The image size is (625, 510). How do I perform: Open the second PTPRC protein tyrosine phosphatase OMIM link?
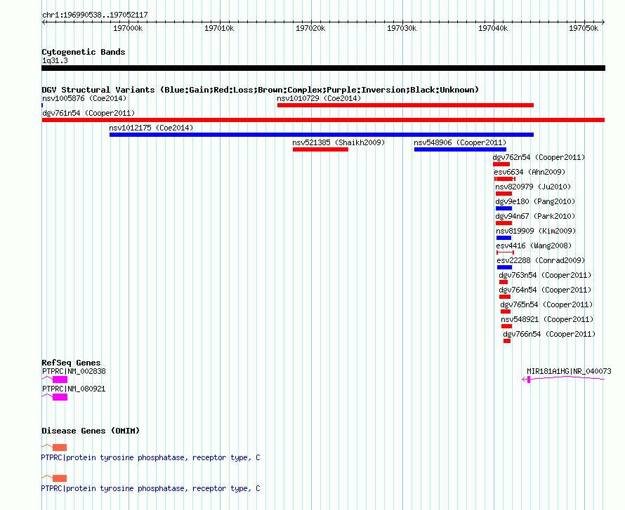[x=151, y=488]
